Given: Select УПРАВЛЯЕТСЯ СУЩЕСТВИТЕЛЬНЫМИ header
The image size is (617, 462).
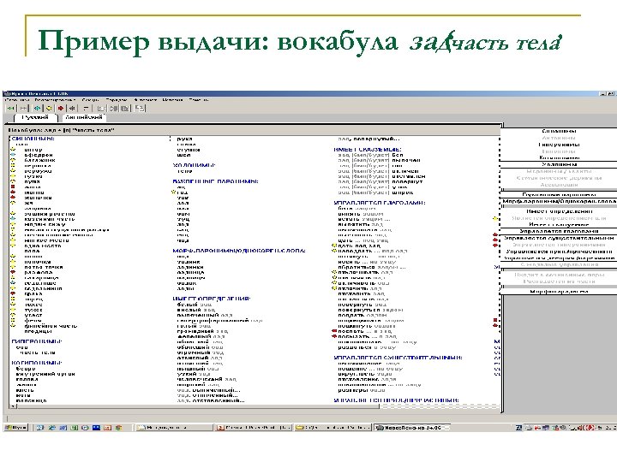Looking at the screenshot, I should click(x=398, y=358).
